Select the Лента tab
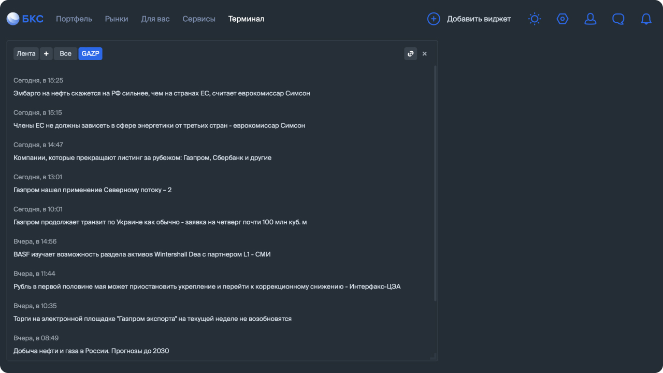The width and height of the screenshot is (663, 373). [x=26, y=54]
